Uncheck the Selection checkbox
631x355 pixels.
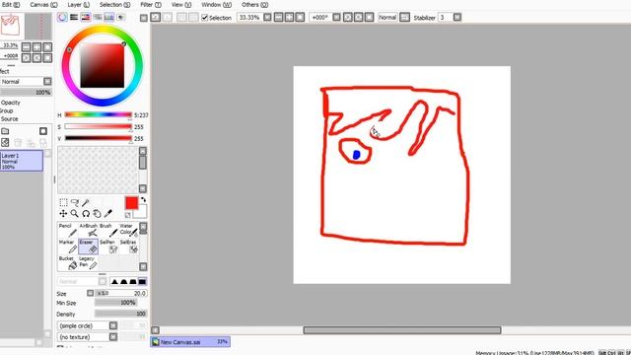tap(205, 18)
